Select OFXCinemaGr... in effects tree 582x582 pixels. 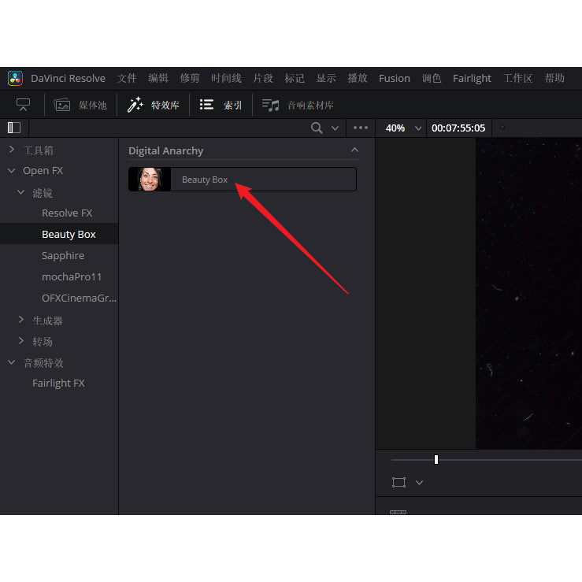(x=79, y=298)
